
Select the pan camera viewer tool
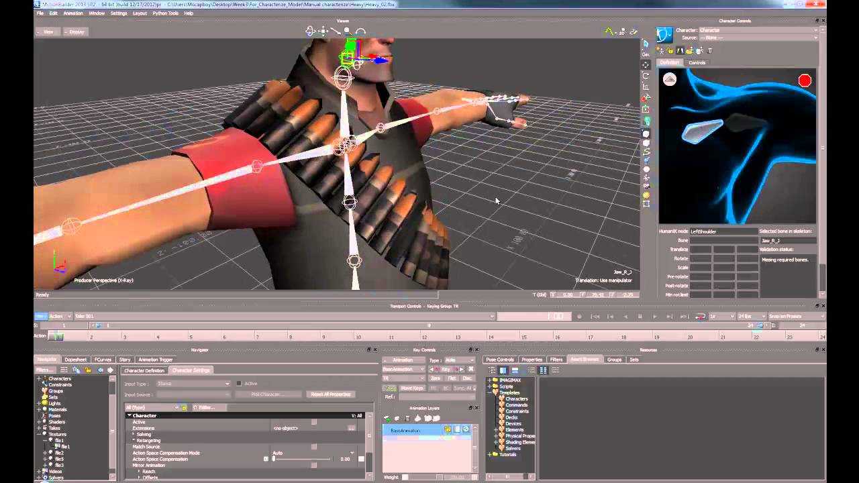tap(323, 31)
